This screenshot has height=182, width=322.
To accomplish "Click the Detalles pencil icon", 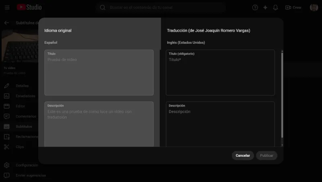I will [x=6, y=86].
